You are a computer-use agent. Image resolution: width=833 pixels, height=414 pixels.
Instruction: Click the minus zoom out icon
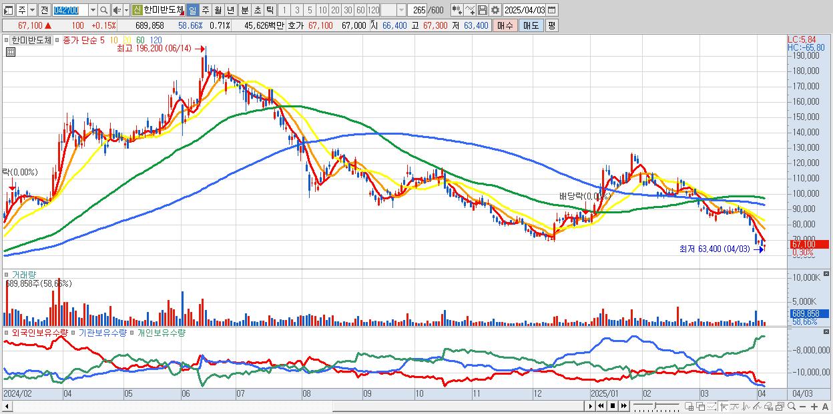click(x=802, y=407)
